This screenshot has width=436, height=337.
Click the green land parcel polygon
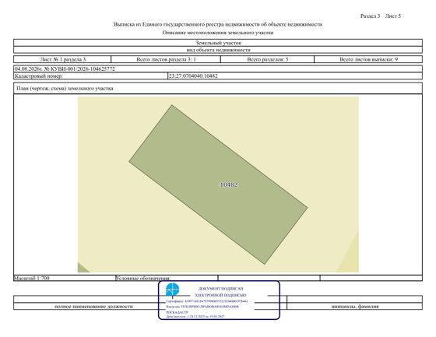218,184
